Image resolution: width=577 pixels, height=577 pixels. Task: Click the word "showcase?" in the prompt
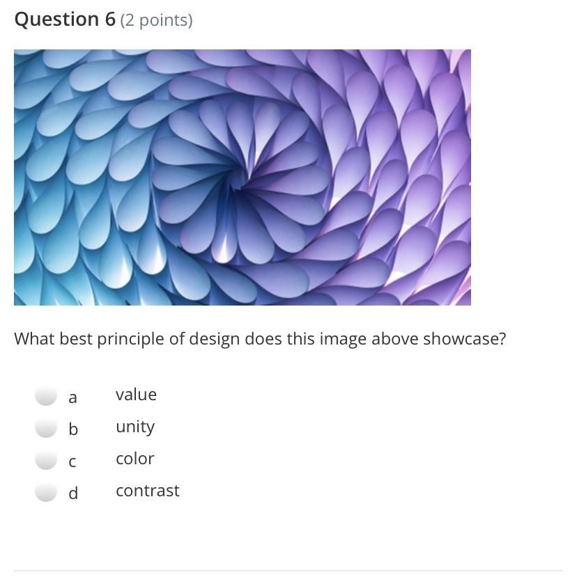(x=464, y=339)
